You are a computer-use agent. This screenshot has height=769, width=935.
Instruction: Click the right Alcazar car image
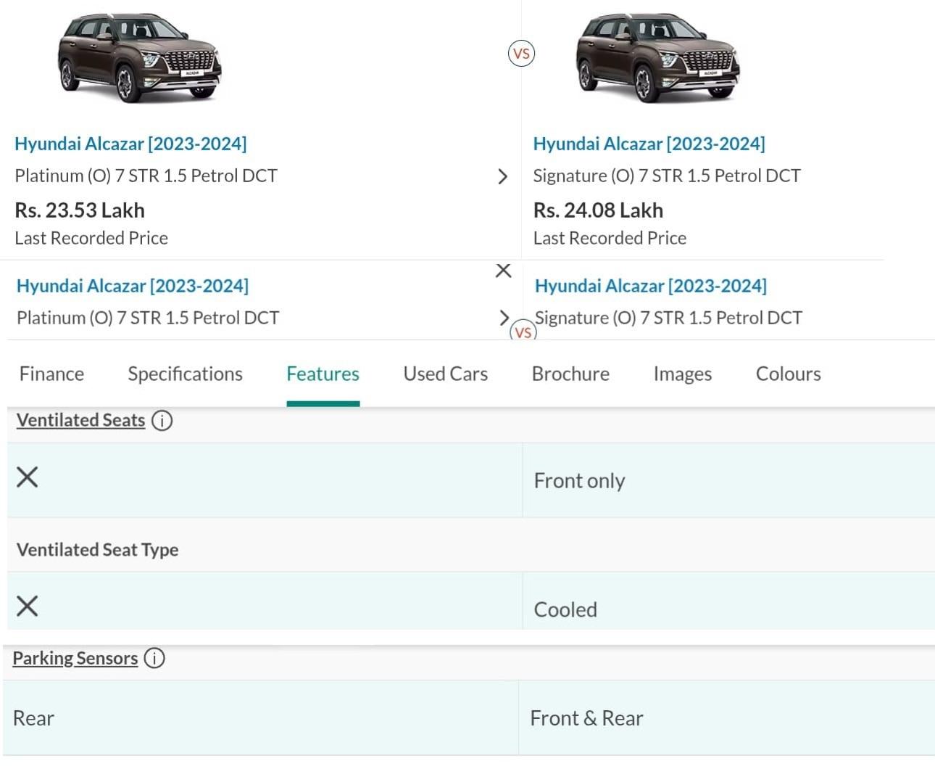pyautogui.click(x=658, y=58)
